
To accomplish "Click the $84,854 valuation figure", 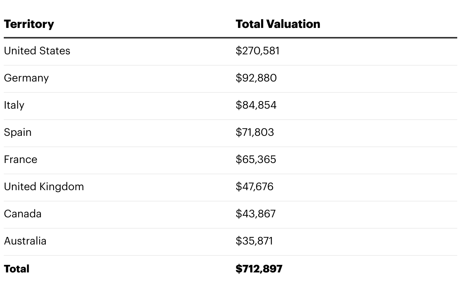I will point(256,105).
